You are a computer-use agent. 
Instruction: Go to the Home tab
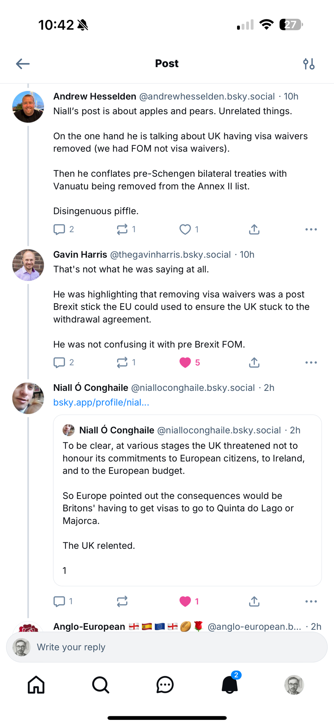point(36,685)
